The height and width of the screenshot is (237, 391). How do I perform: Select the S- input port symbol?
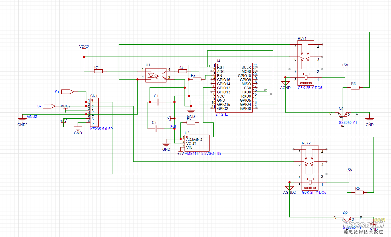click(49, 106)
